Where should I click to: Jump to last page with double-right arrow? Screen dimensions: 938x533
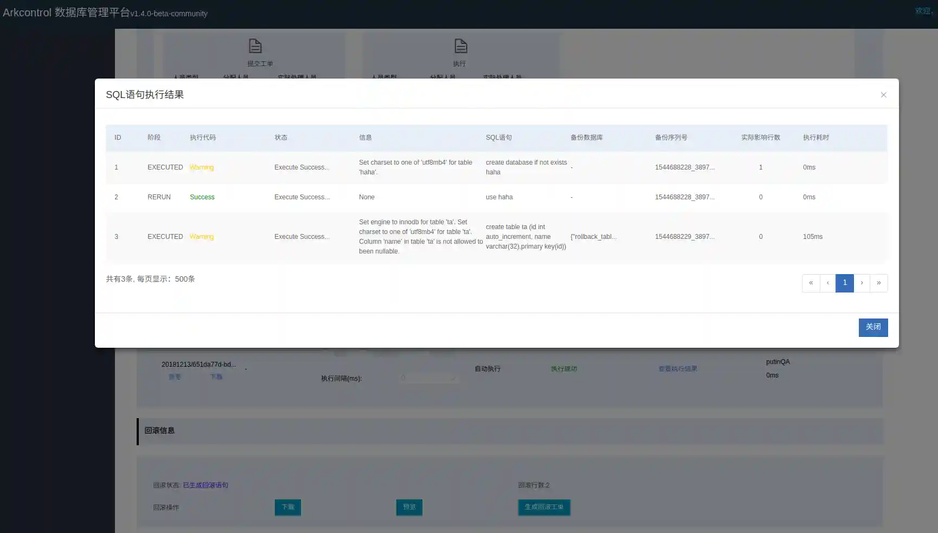tap(878, 283)
